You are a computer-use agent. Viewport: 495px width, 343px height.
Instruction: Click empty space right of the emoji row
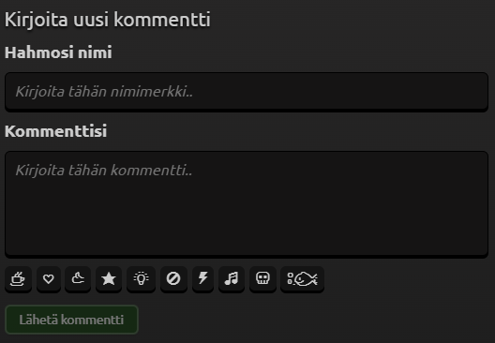(x=407, y=279)
